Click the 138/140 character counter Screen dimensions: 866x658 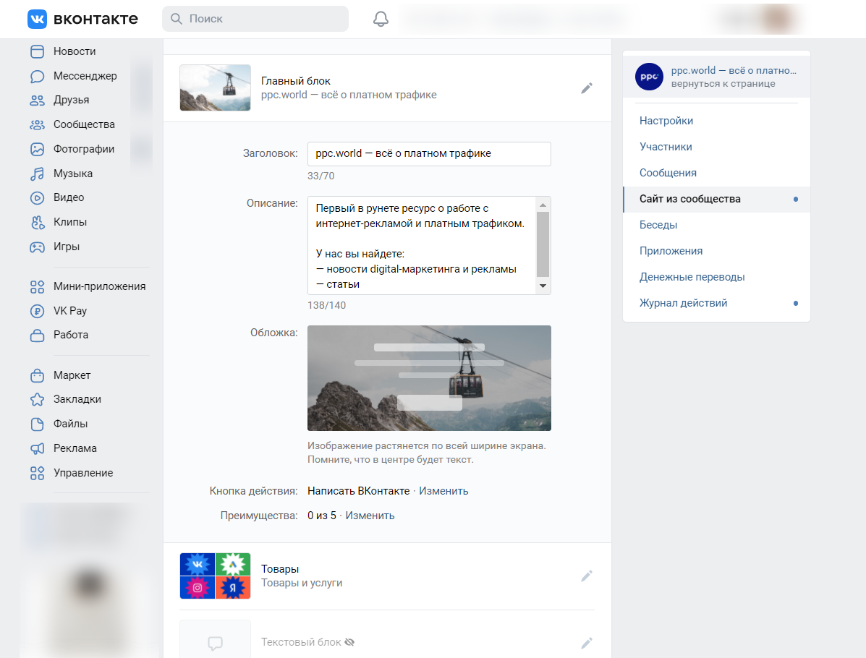pos(326,305)
